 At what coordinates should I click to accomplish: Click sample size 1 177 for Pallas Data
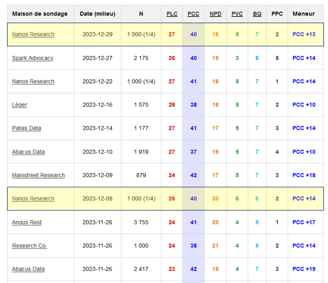point(141,128)
